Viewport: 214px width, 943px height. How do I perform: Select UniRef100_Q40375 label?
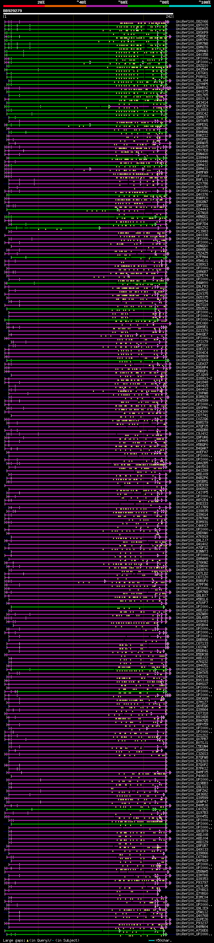192,92
